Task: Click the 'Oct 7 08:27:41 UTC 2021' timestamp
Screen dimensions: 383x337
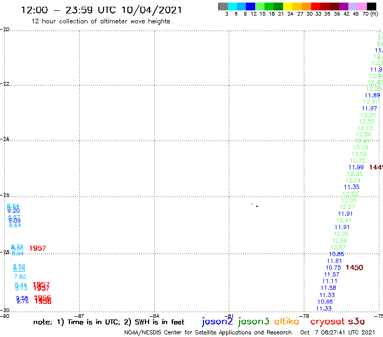Action: coord(337,332)
